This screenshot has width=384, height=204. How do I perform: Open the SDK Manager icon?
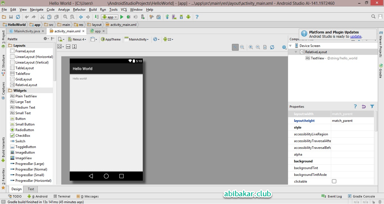(x=181, y=17)
